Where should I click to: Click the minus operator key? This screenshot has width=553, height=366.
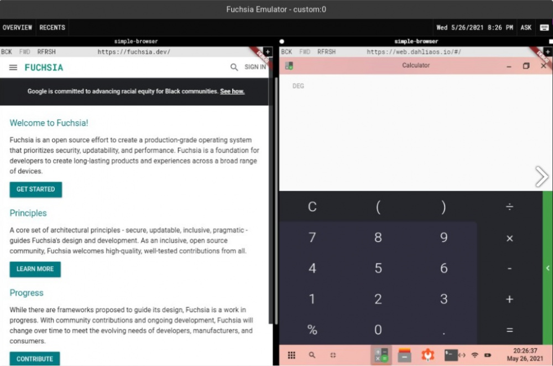pyautogui.click(x=509, y=269)
